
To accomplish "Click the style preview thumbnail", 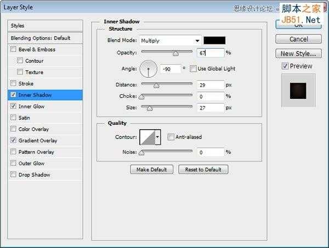I will [298, 90].
